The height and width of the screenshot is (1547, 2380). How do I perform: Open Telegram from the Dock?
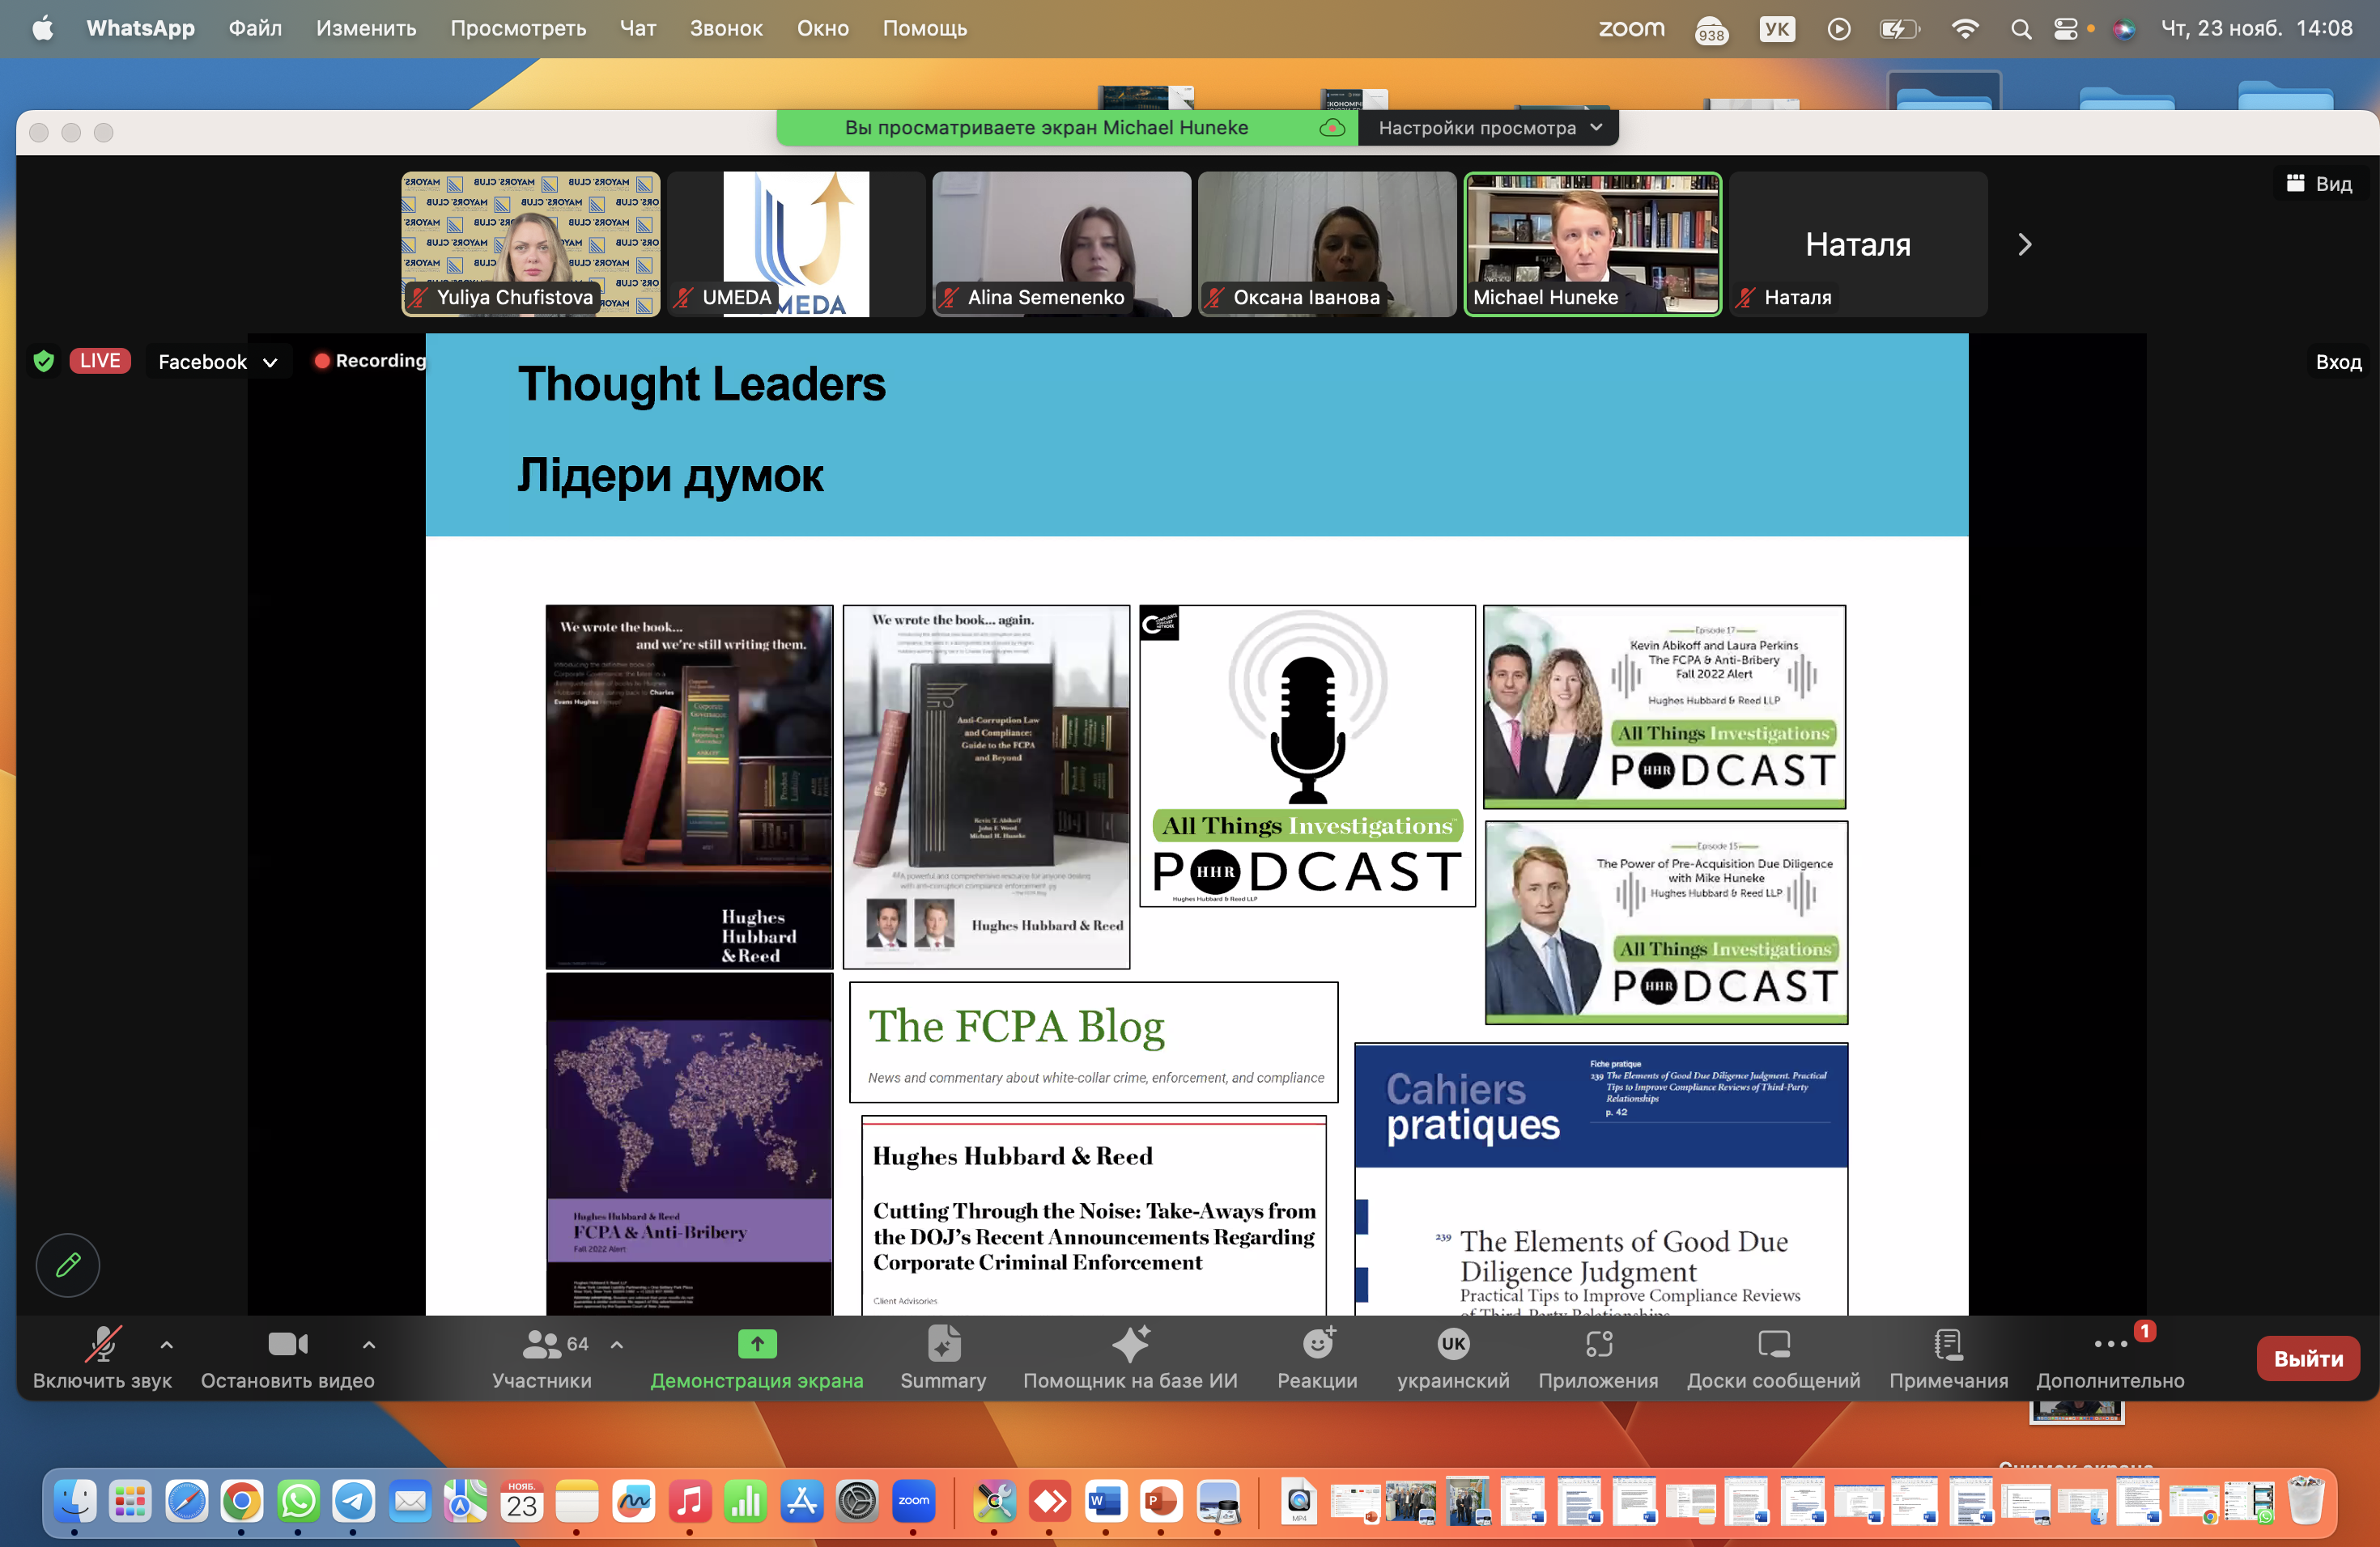[354, 1501]
